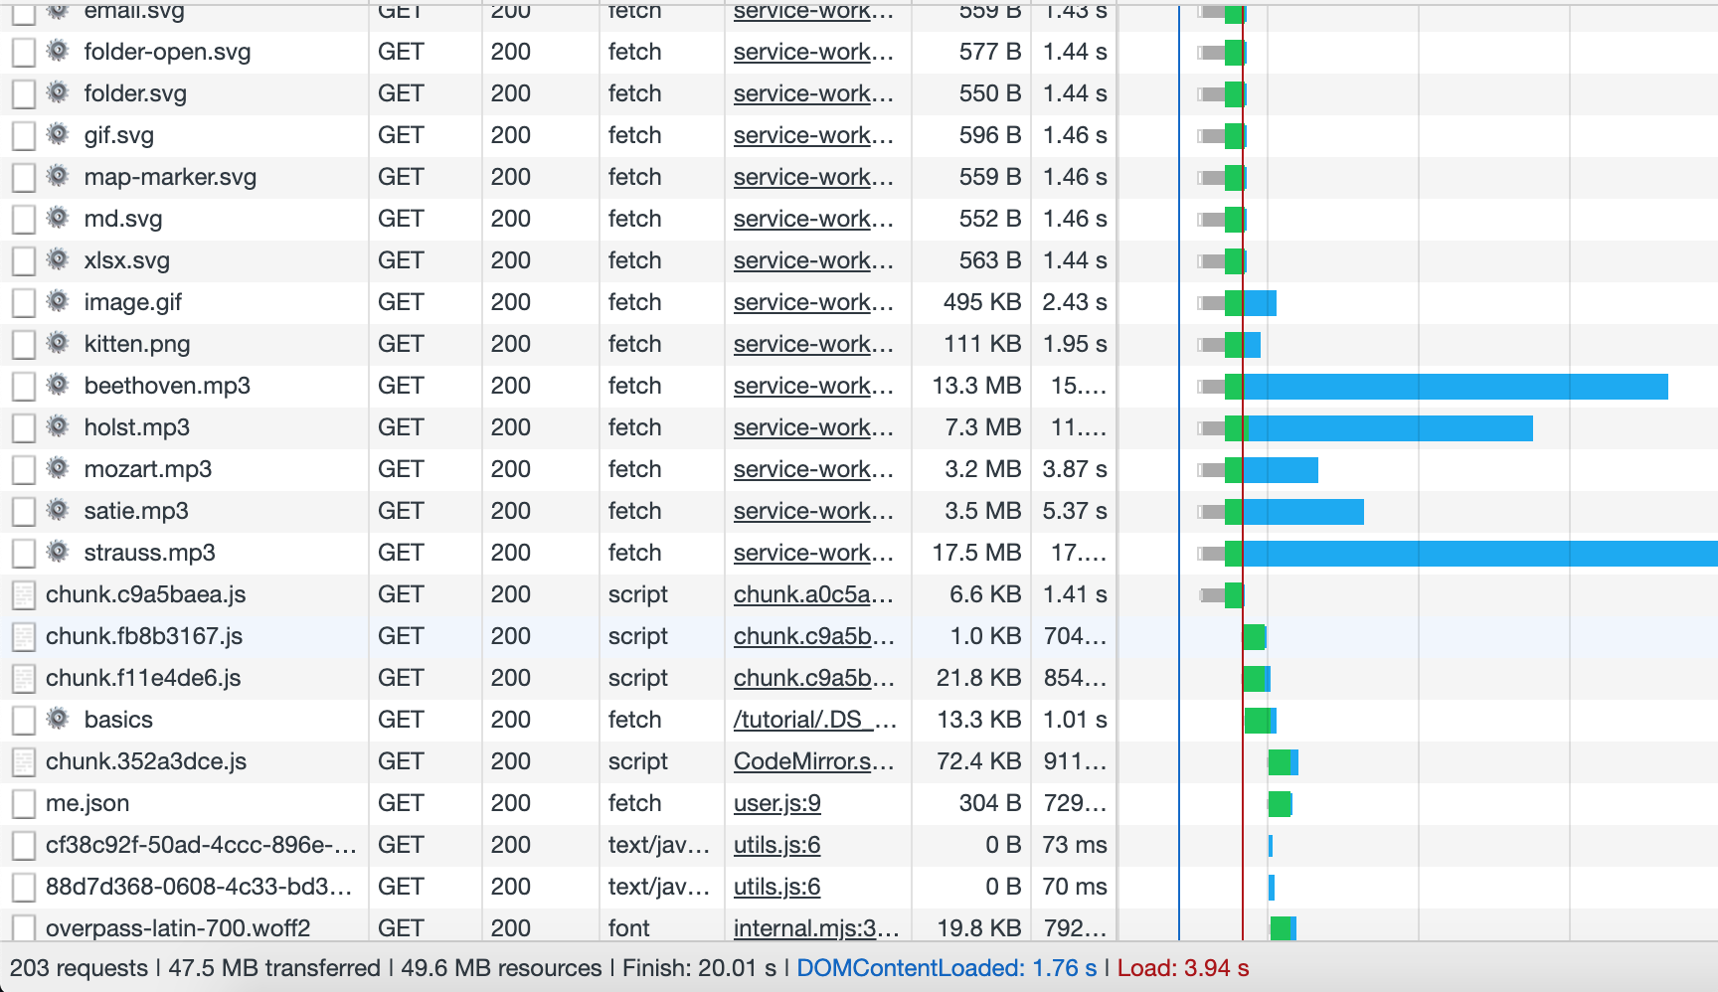Click the gear icon beside the basics request
The width and height of the screenshot is (1718, 992).
59,719
